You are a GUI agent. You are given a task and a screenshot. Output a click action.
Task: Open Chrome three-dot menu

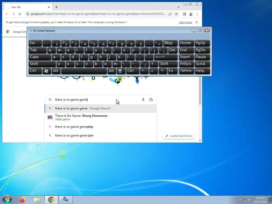click(x=197, y=14)
